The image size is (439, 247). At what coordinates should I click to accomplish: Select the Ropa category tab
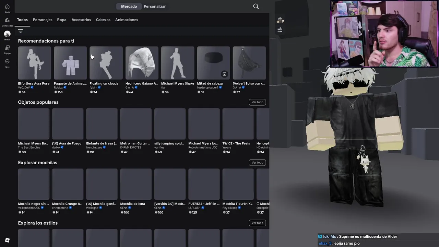[62, 20]
